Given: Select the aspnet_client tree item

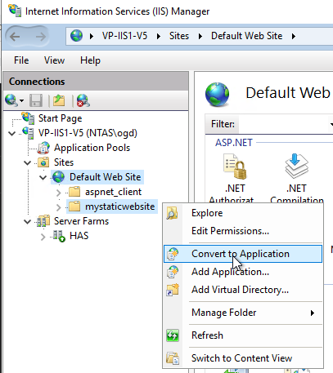Looking at the screenshot, I should [x=113, y=192].
